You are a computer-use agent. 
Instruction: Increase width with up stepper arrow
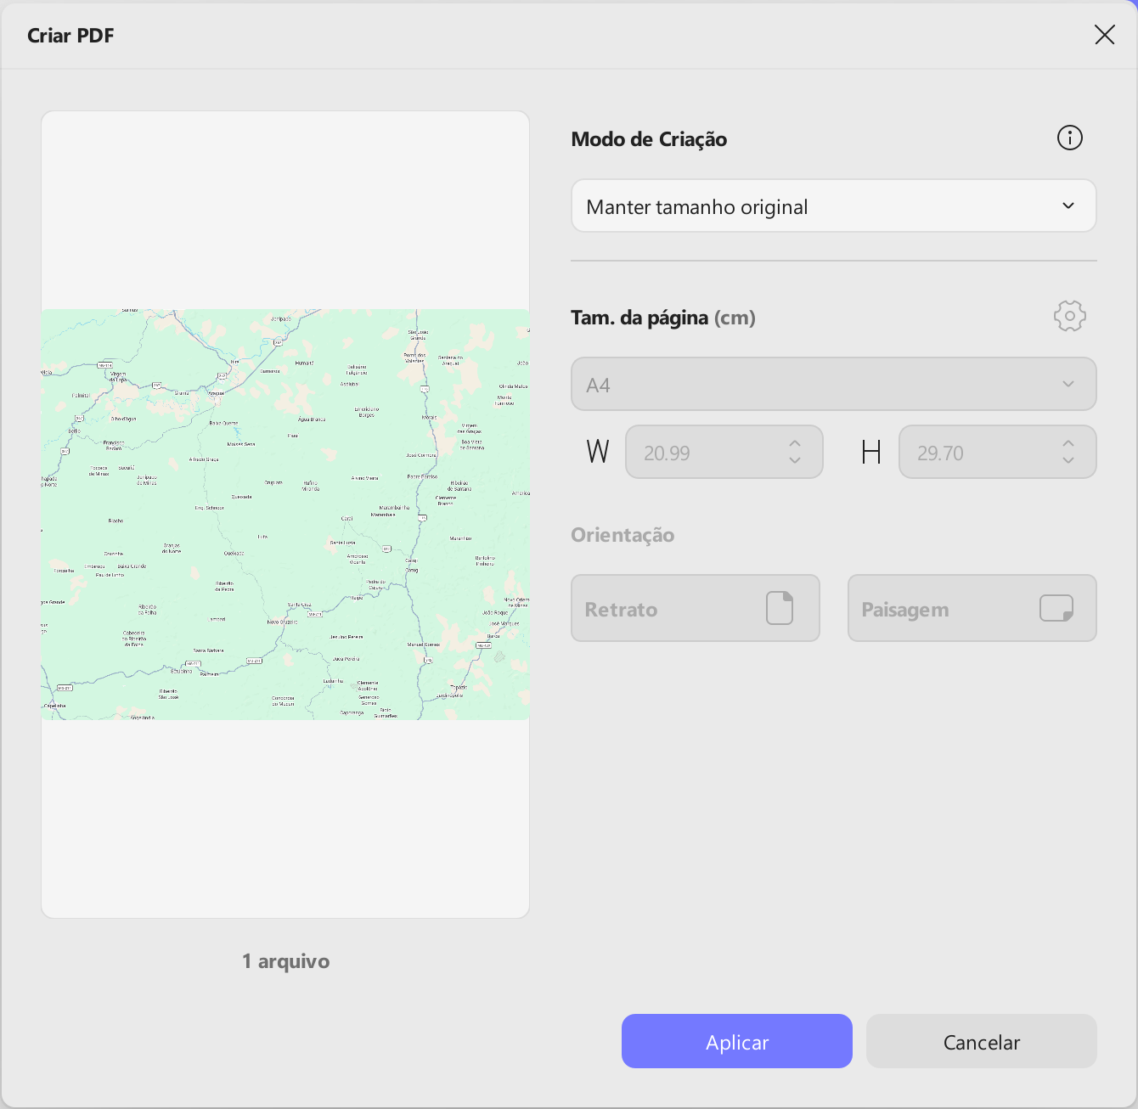pos(795,443)
